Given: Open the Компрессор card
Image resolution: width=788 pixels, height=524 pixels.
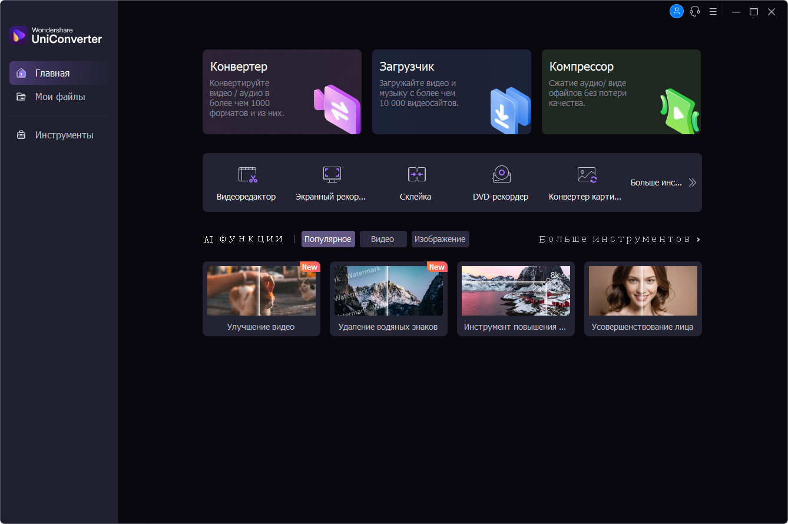Looking at the screenshot, I should 621,92.
